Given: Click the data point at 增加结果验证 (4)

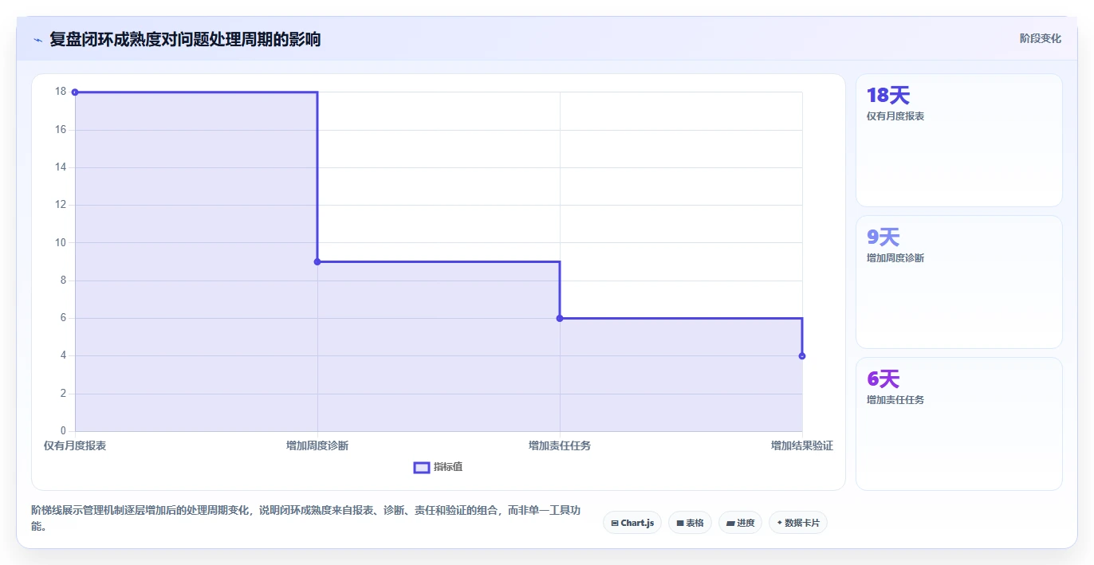Looking at the screenshot, I should pos(802,356).
